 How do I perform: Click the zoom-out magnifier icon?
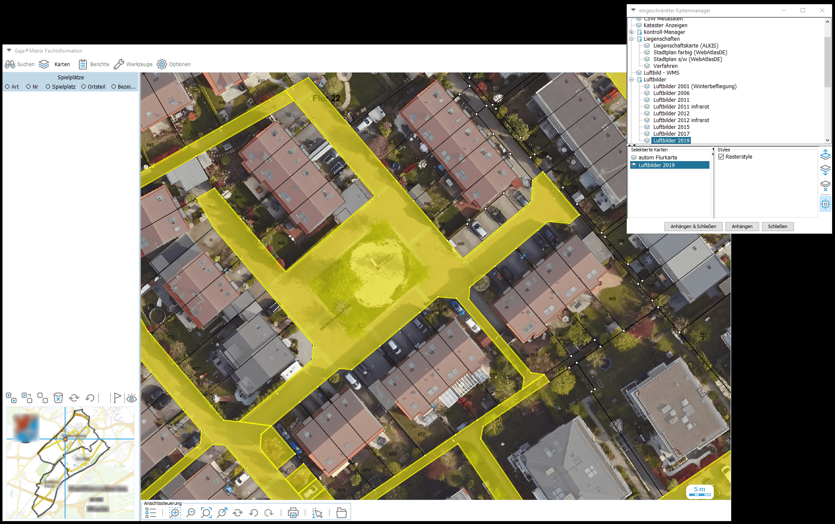[191, 513]
